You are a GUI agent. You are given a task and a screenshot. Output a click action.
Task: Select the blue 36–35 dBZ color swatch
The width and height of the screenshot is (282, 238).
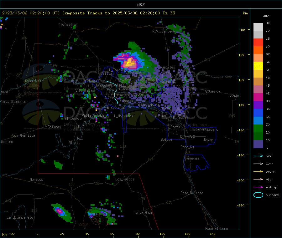[x=258, y=113]
